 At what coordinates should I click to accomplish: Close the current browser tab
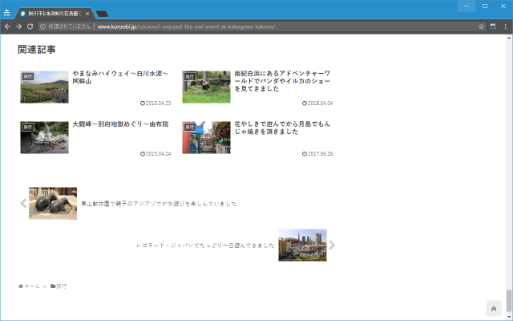coord(87,14)
